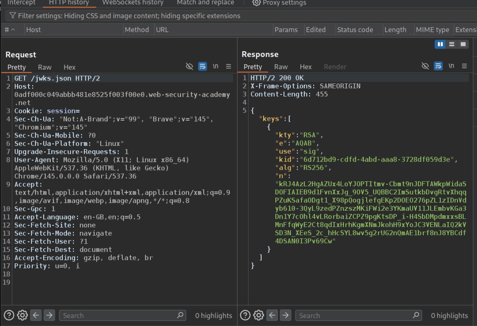Sort history by number column arrow
This screenshot has width=477, height=326.
13,30
